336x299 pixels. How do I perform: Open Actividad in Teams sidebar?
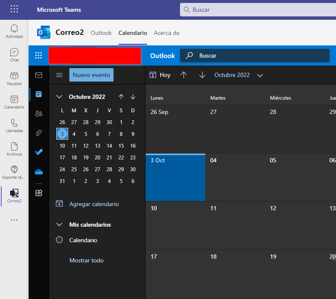click(x=14, y=31)
